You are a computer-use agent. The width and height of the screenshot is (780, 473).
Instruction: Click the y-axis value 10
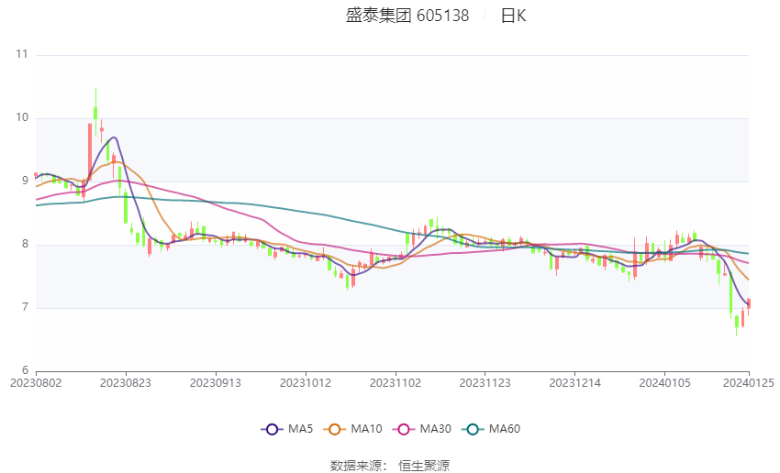tap(22, 117)
